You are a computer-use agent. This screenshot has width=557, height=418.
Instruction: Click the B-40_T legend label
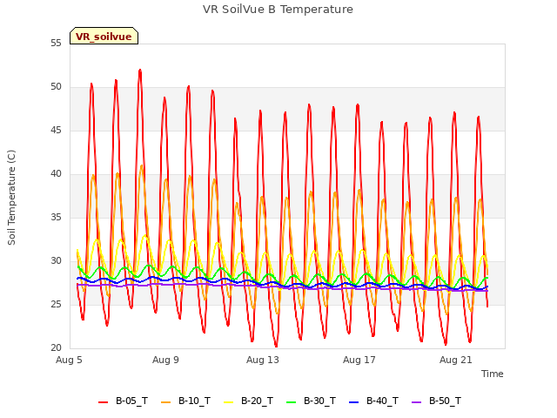382,401
